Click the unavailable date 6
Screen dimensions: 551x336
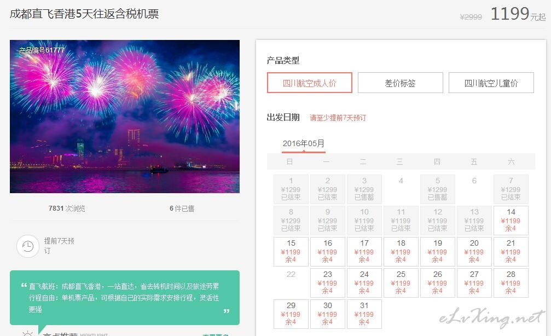pos(474,181)
